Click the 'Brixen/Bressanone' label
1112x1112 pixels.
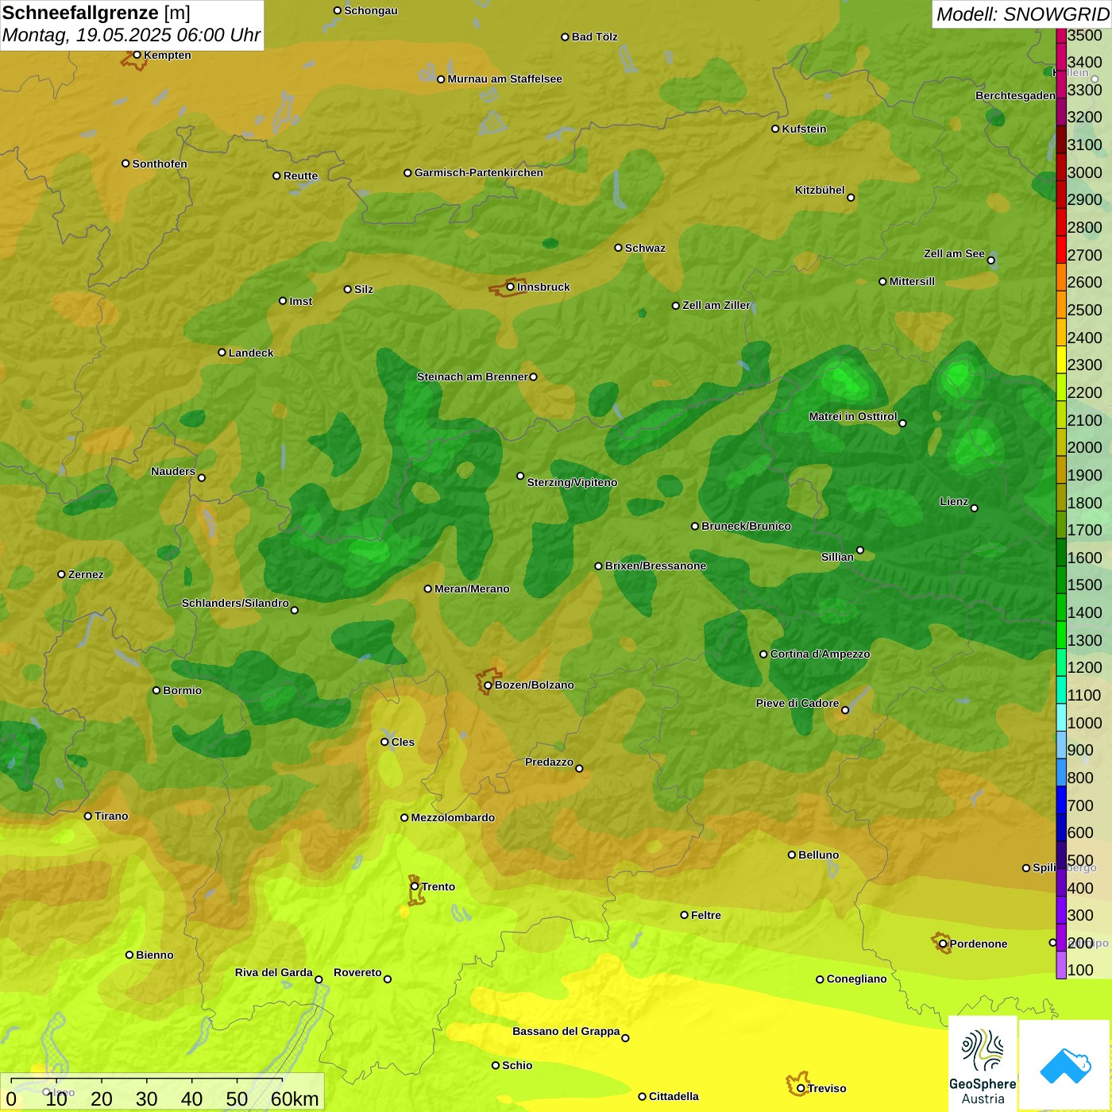point(655,566)
